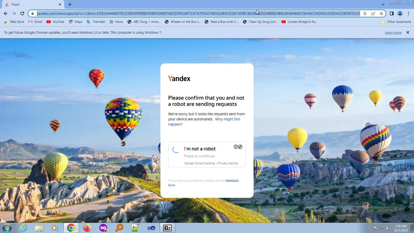414x233 pixels.
Task: Open the YouTube bookmark
Action: pos(56,22)
